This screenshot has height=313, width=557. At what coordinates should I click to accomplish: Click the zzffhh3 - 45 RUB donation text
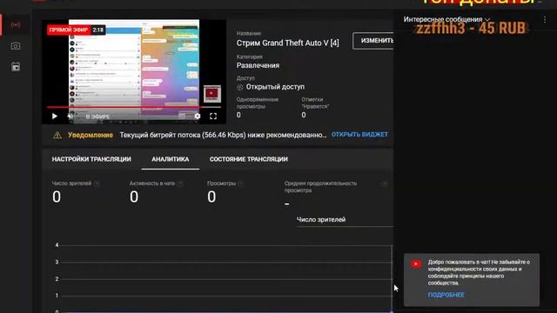click(x=470, y=29)
